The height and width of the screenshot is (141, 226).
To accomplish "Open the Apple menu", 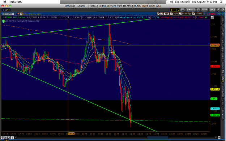I will coord(5,2).
